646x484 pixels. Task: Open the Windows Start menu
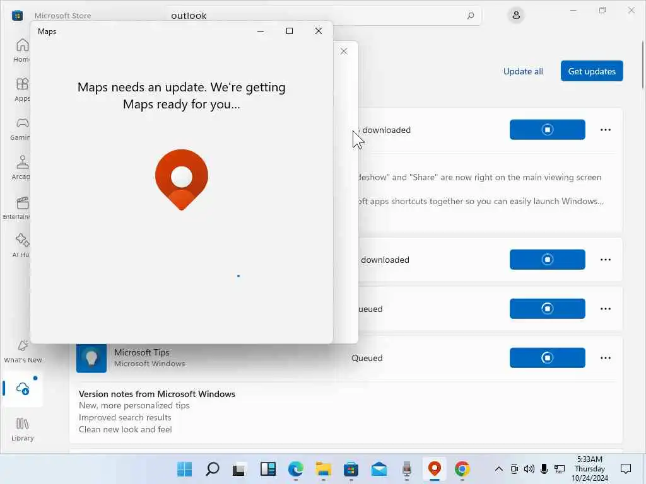coord(184,469)
